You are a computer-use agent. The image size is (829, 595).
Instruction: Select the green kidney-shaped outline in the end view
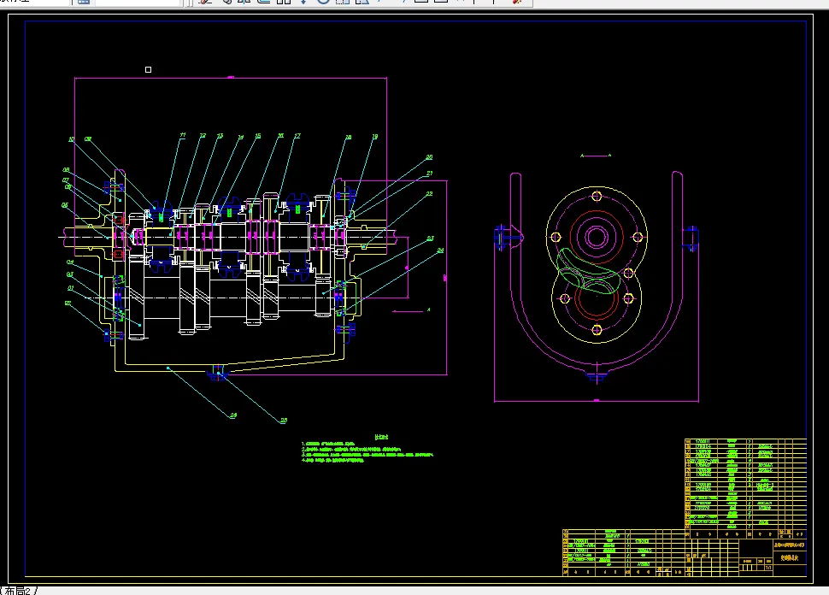(x=587, y=271)
